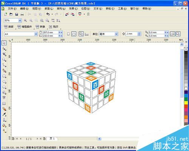This screenshot has height=151, width=189.
Task: Open the 位图 menu
Action: (85, 9)
